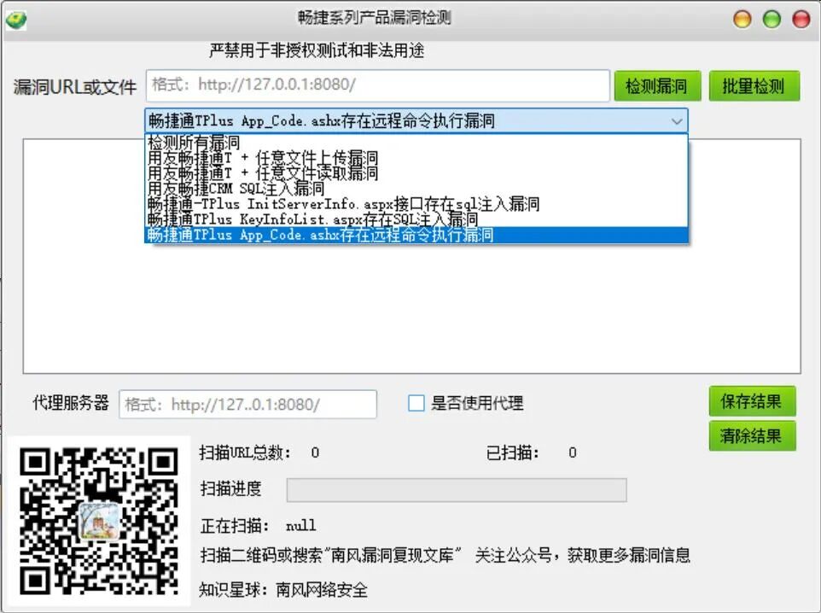The height and width of the screenshot is (613, 821).
Task: Click the 检测漏洞 button
Action: coord(658,86)
